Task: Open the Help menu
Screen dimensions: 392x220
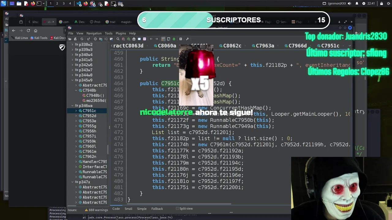Action: 132,33
